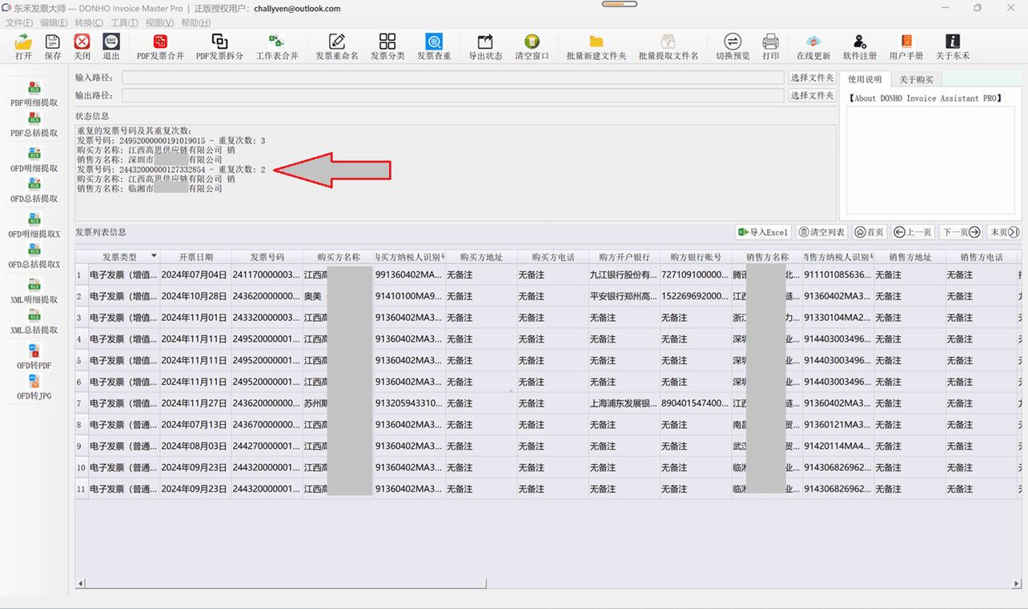Screen dimensions: 1028x609
Task: Go back with the 上一页 button
Action: point(913,232)
